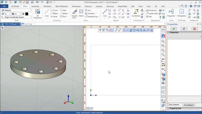Expand the Trim dropdown arrow
Image resolution: width=202 pixels, height=114 pixels.
68,16
